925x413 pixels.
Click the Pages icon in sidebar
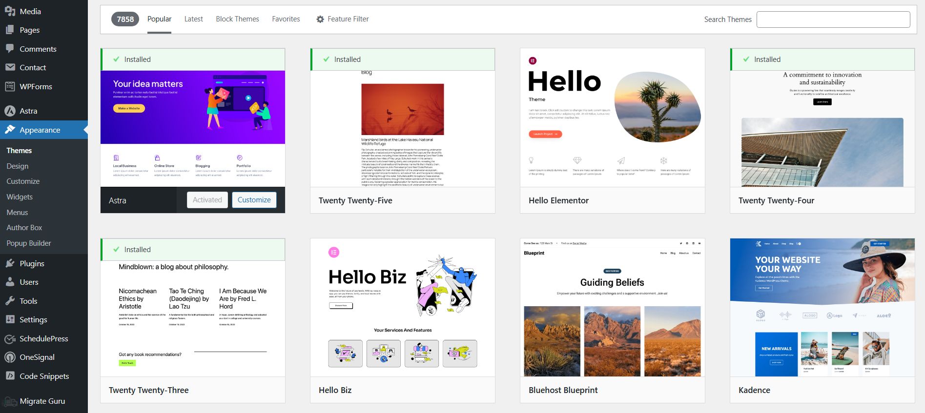pyautogui.click(x=10, y=30)
